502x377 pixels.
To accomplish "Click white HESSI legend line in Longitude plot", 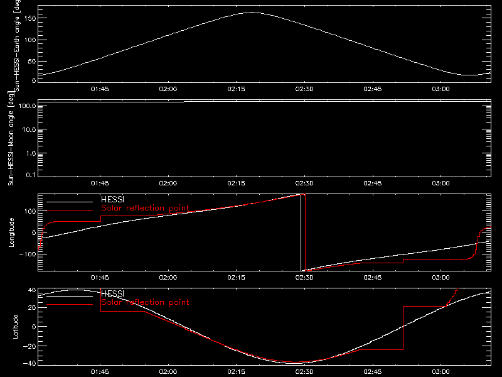I will [70, 202].
